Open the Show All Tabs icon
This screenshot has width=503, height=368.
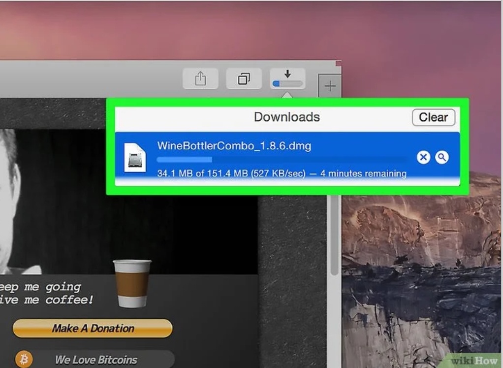tap(244, 78)
